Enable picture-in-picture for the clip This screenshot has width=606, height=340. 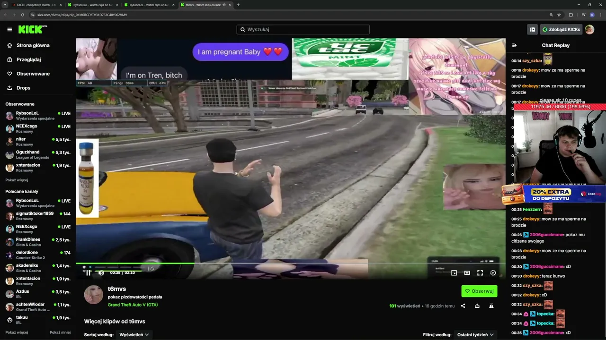tap(454, 272)
